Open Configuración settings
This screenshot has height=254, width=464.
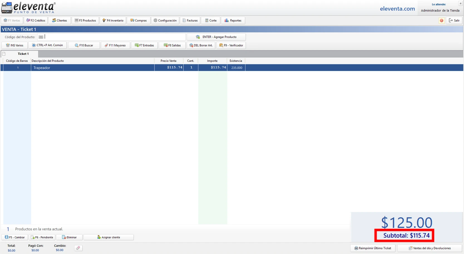pyautogui.click(x=165, y=21)
